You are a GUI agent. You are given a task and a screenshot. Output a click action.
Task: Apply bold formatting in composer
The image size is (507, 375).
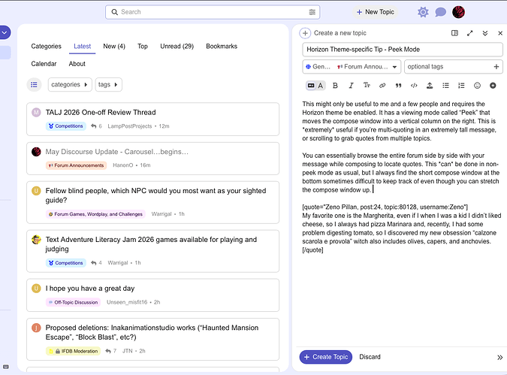(x=335, y=86)
